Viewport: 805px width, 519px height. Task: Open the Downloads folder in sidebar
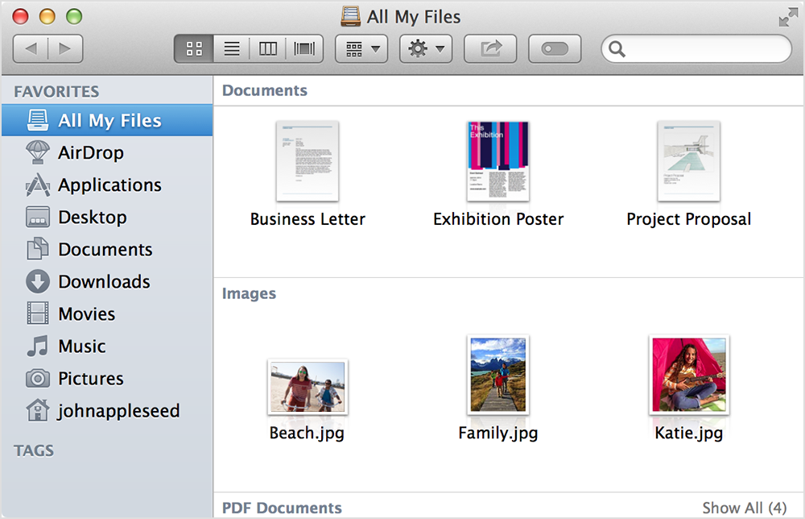(107, 281)
